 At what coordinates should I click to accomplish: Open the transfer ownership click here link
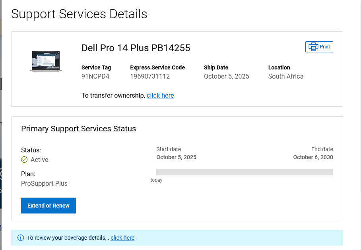pos(160,95)
